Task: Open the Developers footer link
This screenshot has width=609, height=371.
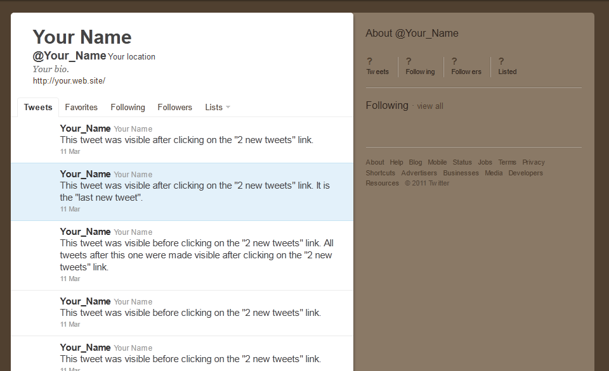Action: coord(525,172)
